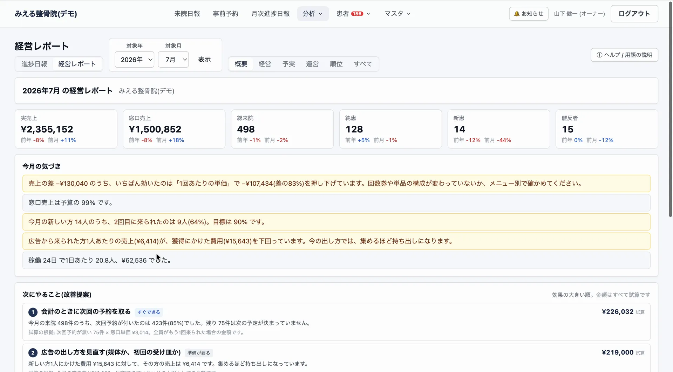Click the bell icon in お知らせ button
Screen dimensions: 673x372
pyautogui.click(x=517, y=14)
